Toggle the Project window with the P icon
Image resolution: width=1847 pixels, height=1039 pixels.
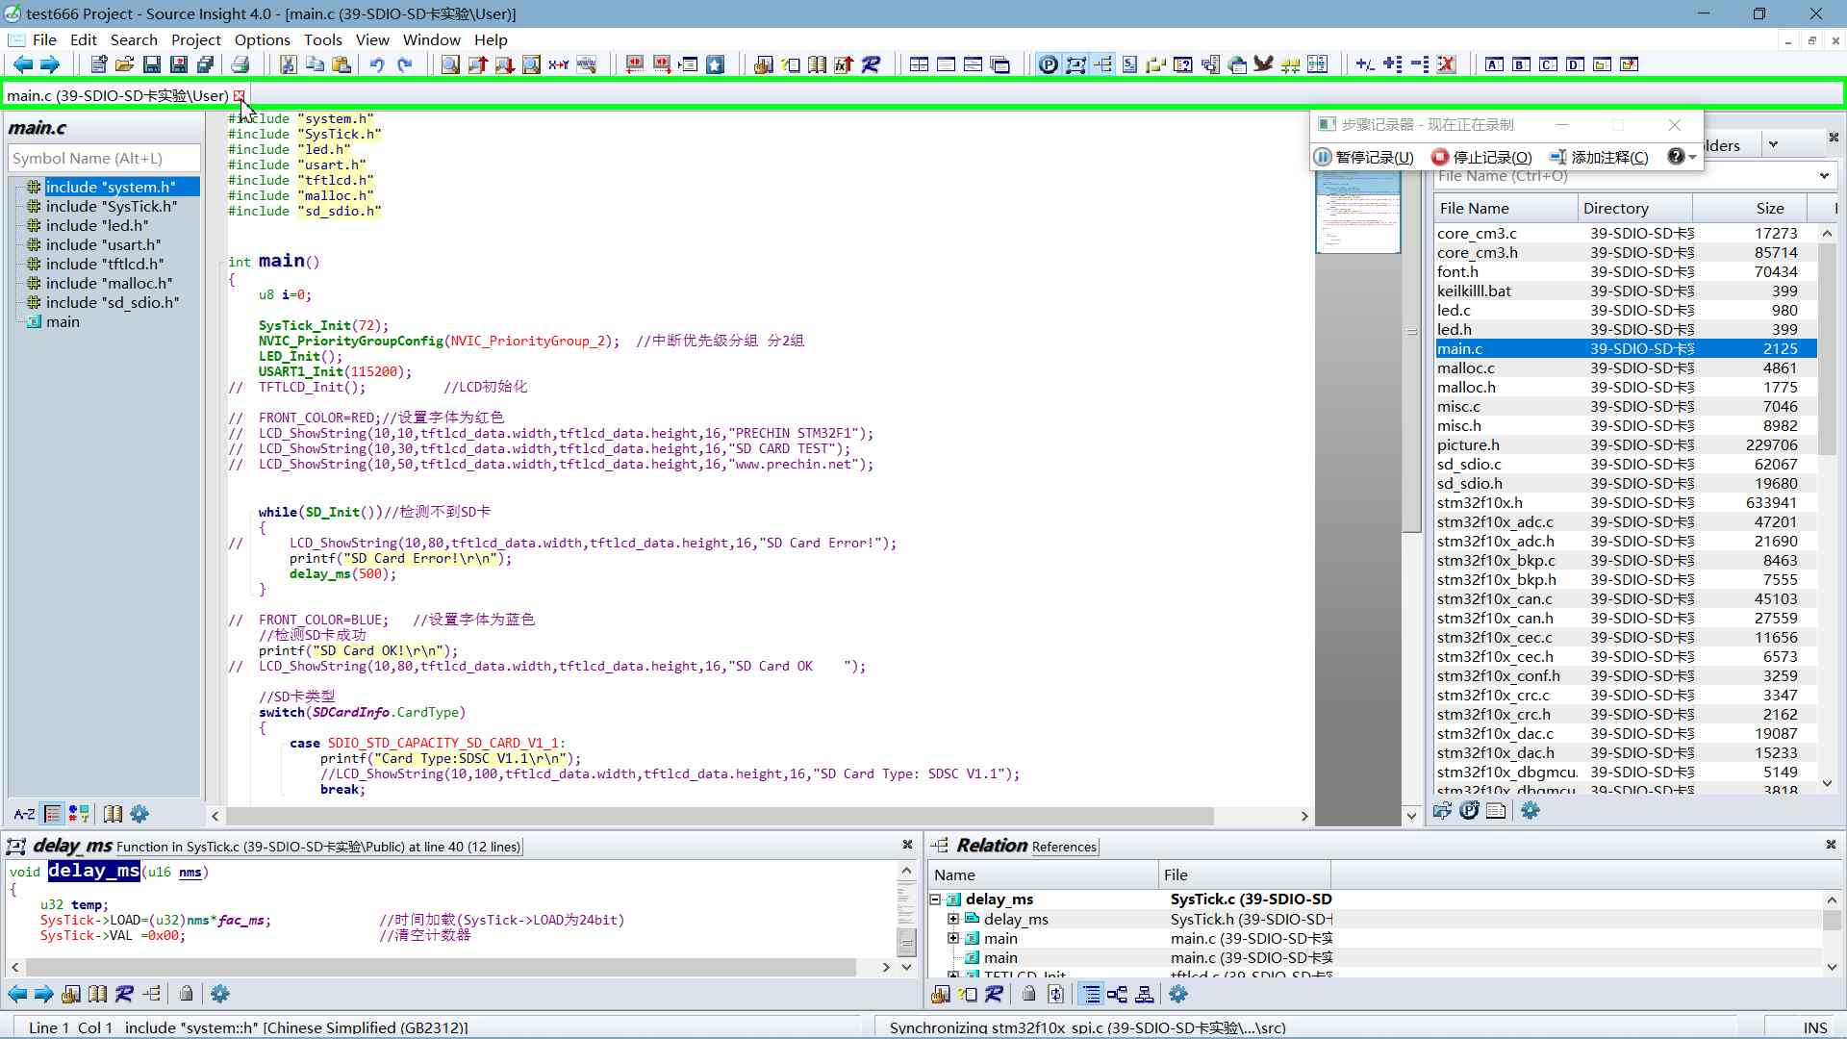click(x=1049, y=64)
